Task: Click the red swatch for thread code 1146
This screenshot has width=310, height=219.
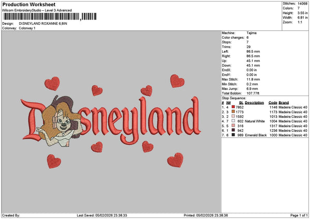Action: coord(234,107)
